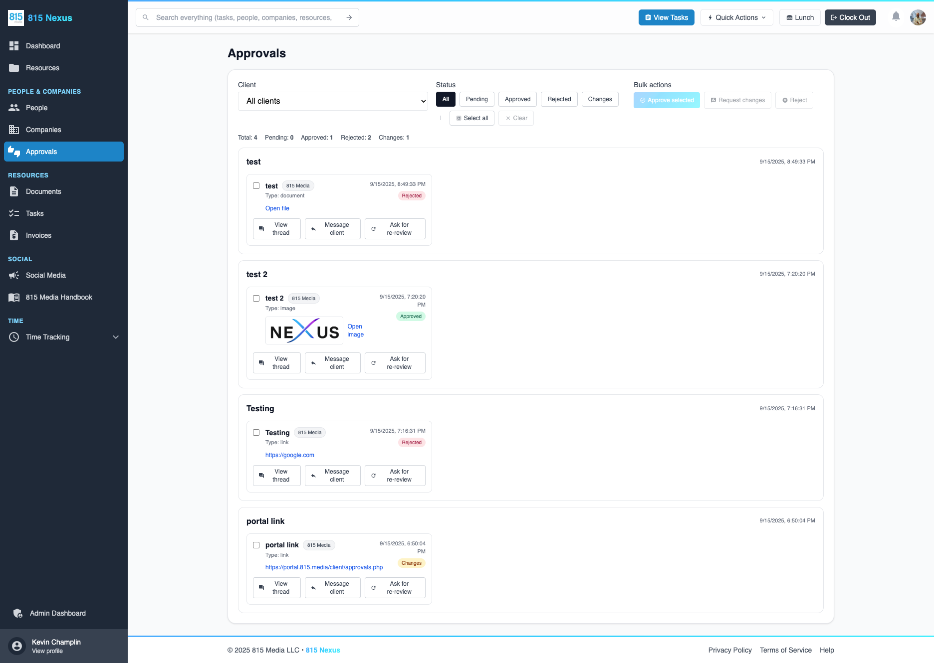Open 815 Media Handbook book icon
The image size is (934, 663).
pos(14,297)
